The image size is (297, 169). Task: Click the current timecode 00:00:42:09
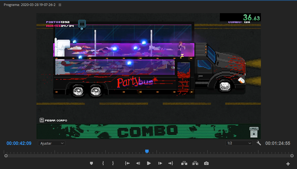click(x=19, y=143)
